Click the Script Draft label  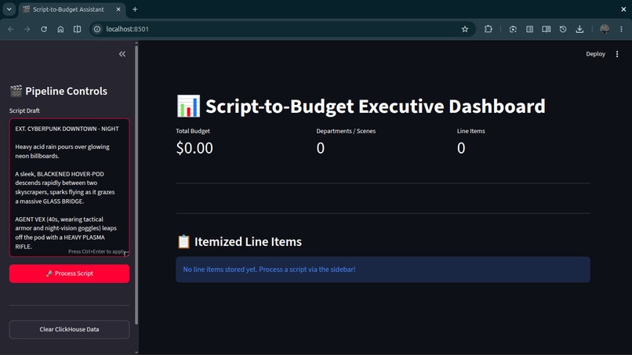(24, 110)
